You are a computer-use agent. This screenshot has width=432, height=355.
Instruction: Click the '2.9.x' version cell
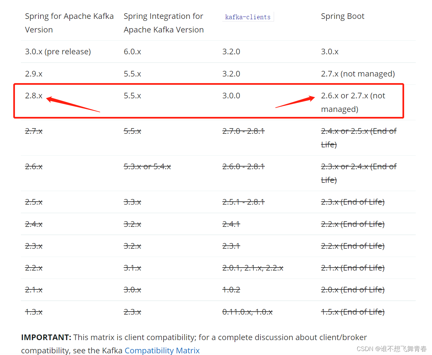click(x=34, y=74)
